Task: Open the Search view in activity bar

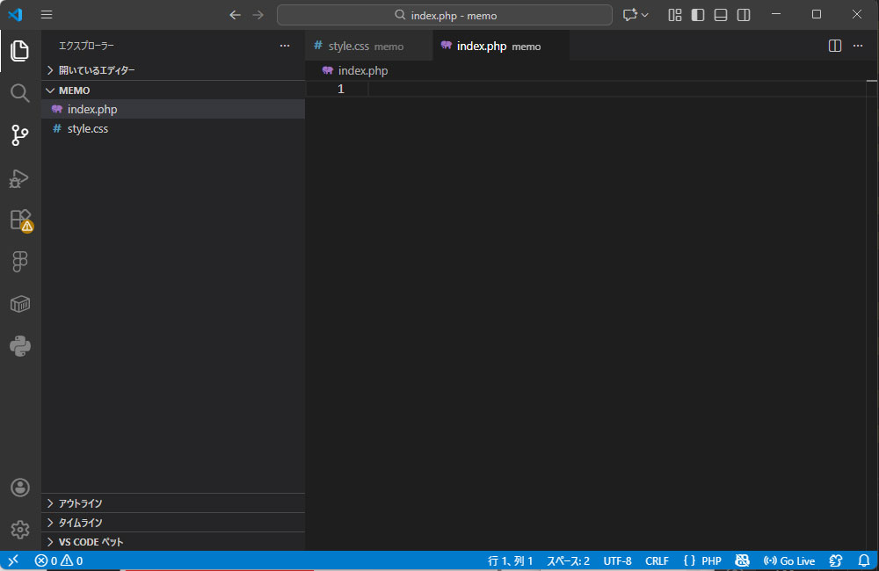Action: click(19, 93)
